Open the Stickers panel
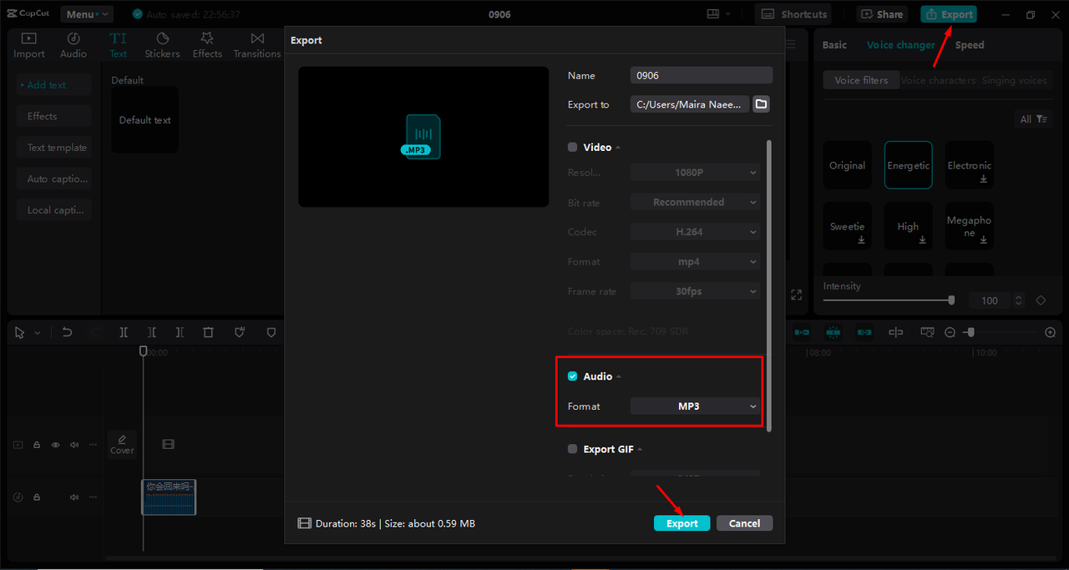This screenshot has height=570, width=1069. click(162, 45)
